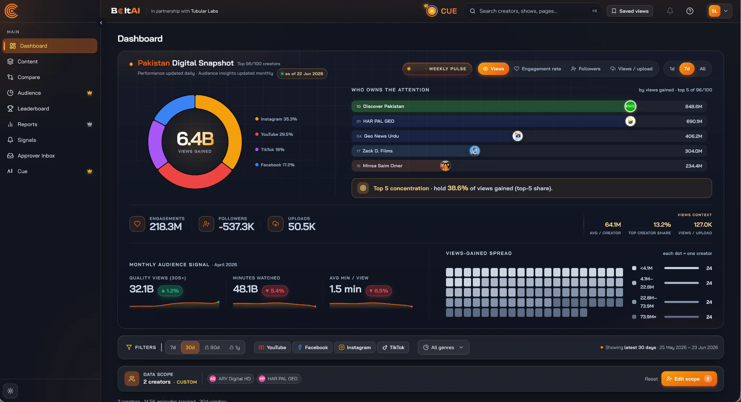Open the help question mark icon
Viewport: 741px width, 402px height.
690,11
